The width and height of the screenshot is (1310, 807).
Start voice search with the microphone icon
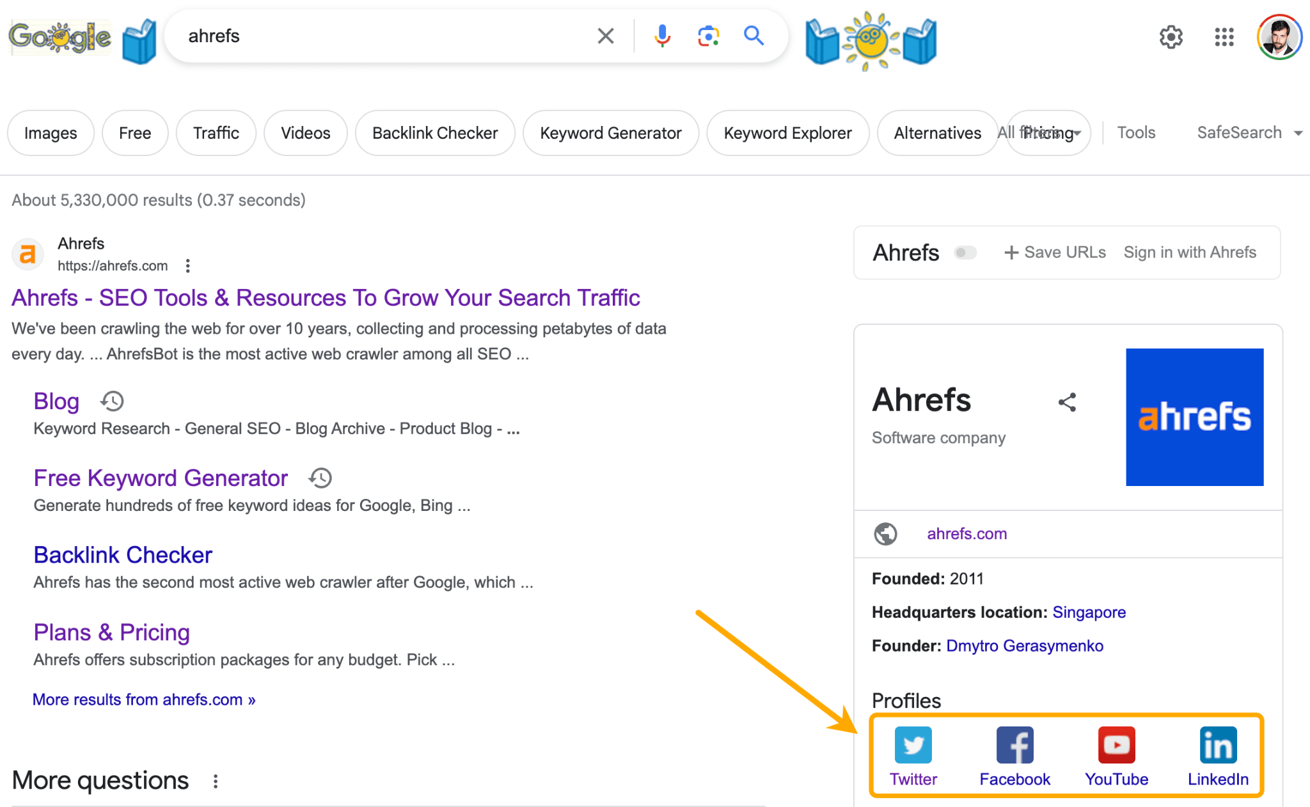click(x=662, y=36)
